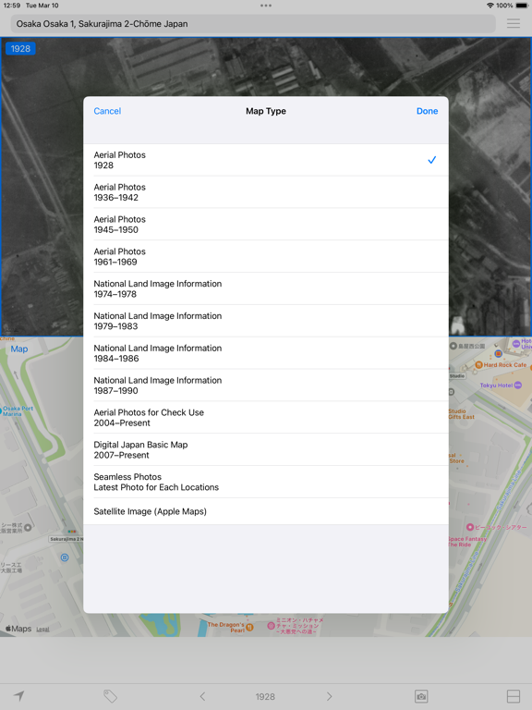Select Aerial Photos 1928 row
Screen dimensions: 532x710
click(266, 160)
